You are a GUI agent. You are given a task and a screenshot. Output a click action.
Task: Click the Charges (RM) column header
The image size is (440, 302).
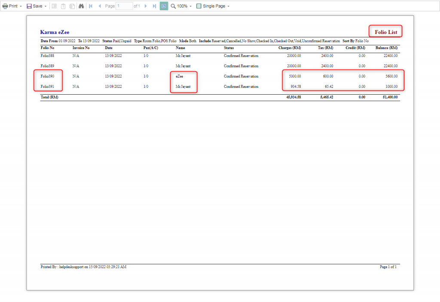pyautogui.click(x=290, y=48)
